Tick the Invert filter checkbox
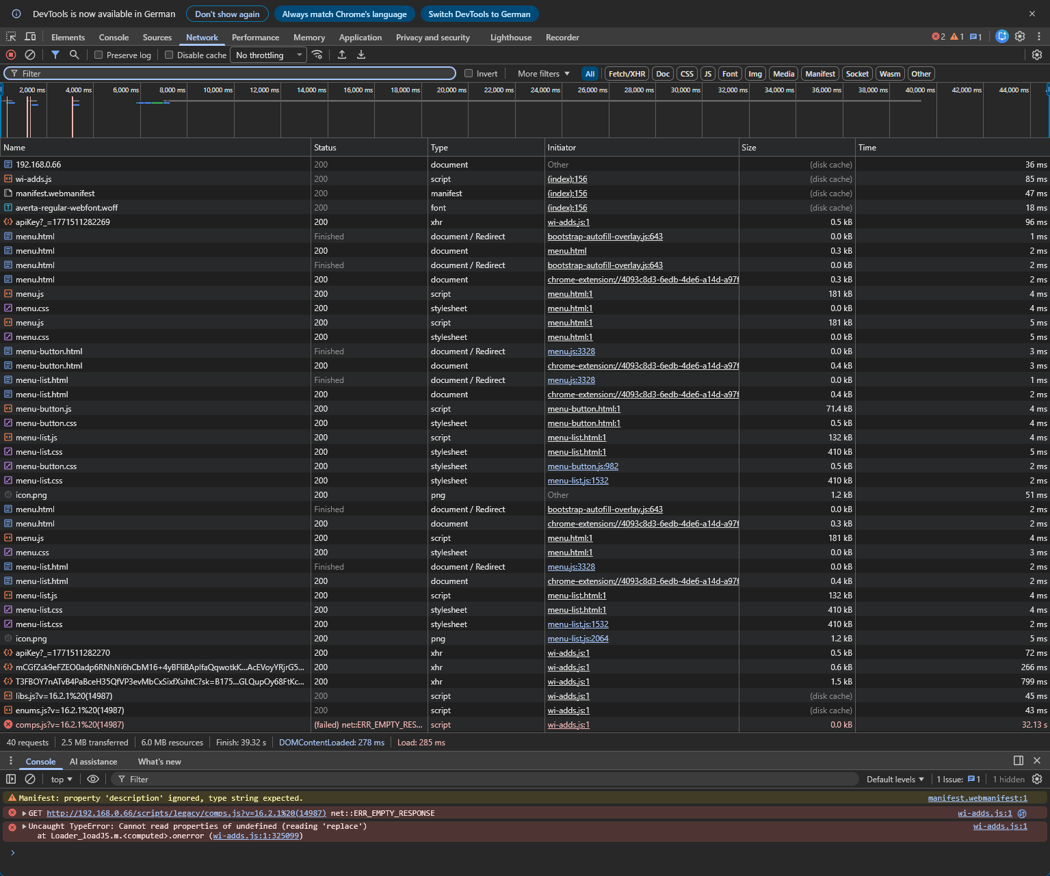 coord(469,74)
